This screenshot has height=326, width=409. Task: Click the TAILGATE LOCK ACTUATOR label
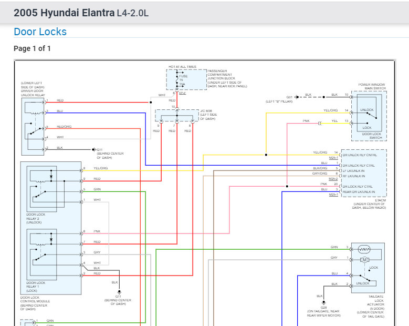375,300
